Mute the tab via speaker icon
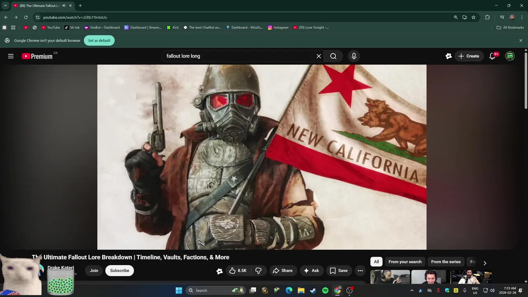 coord(64,6)
